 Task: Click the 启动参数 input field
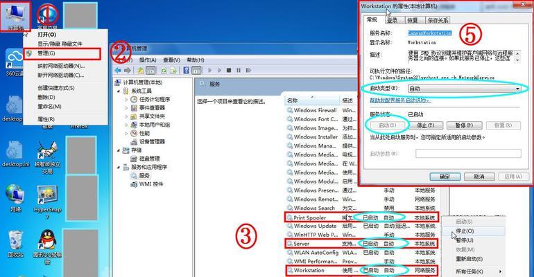click(468, 154)
